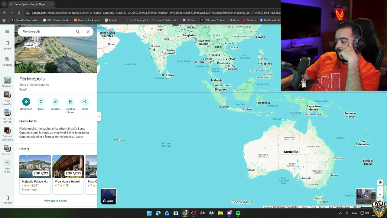The image size is (387, 218).
Task: Share the Florianópolis place
Action: click(x=85, y=104)
